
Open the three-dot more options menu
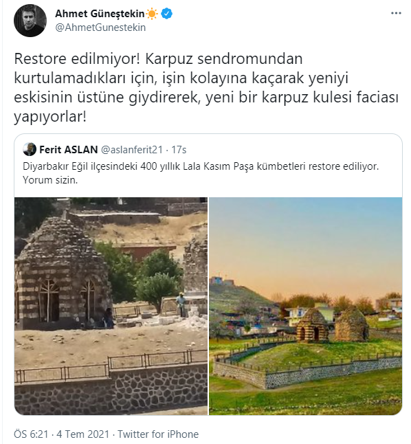396,13
